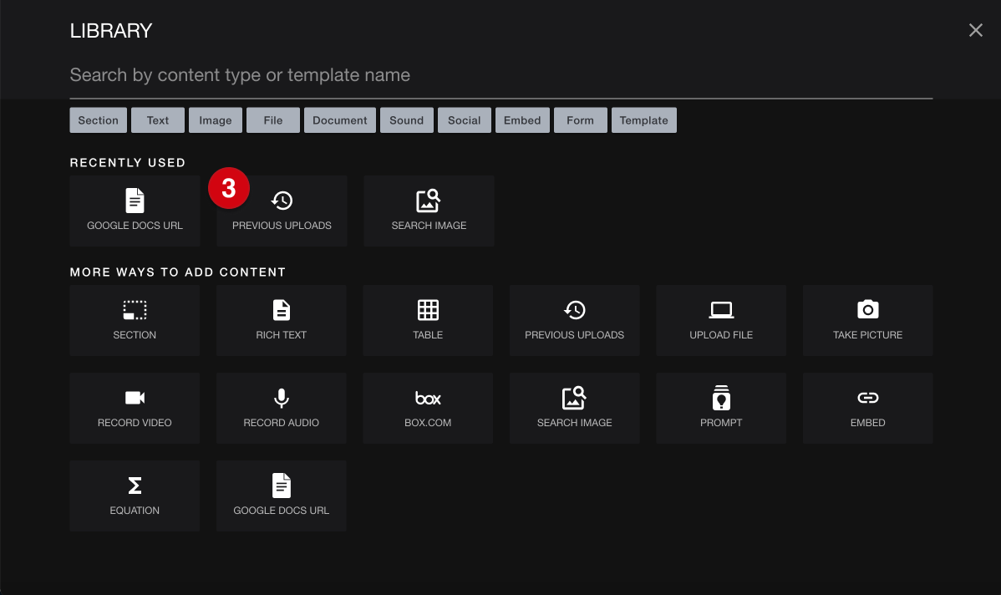This screenshot has width=1001, height=595.
Task: Add Embed link content
Action: [867, 409]
